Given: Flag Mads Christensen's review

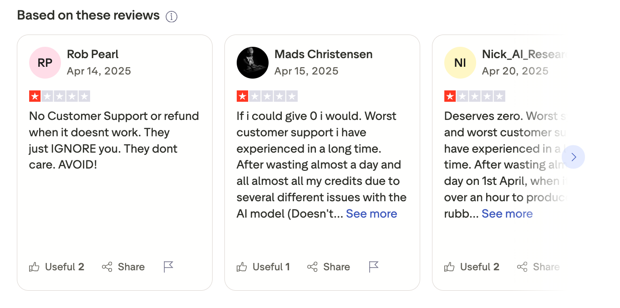Looking at the screenshot, I should click(373, 267).
